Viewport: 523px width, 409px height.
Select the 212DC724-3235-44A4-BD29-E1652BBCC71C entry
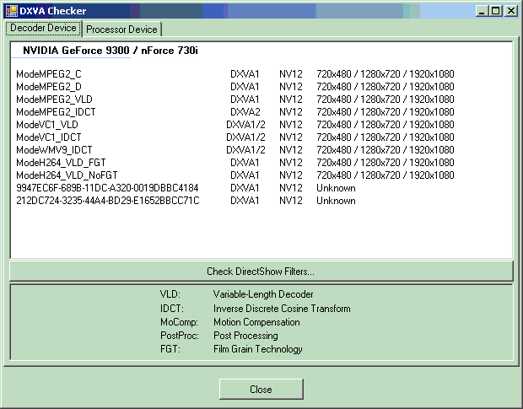[108, 201]
